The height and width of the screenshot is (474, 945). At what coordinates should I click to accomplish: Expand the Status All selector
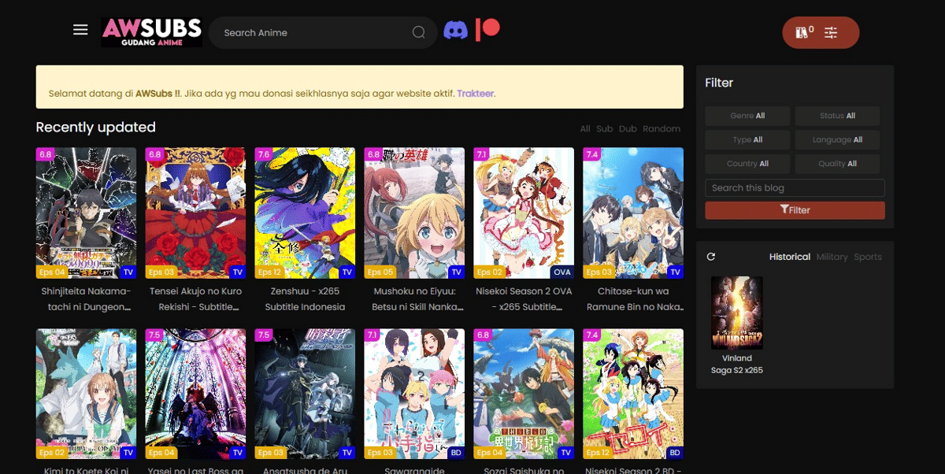tap(837, 115)
